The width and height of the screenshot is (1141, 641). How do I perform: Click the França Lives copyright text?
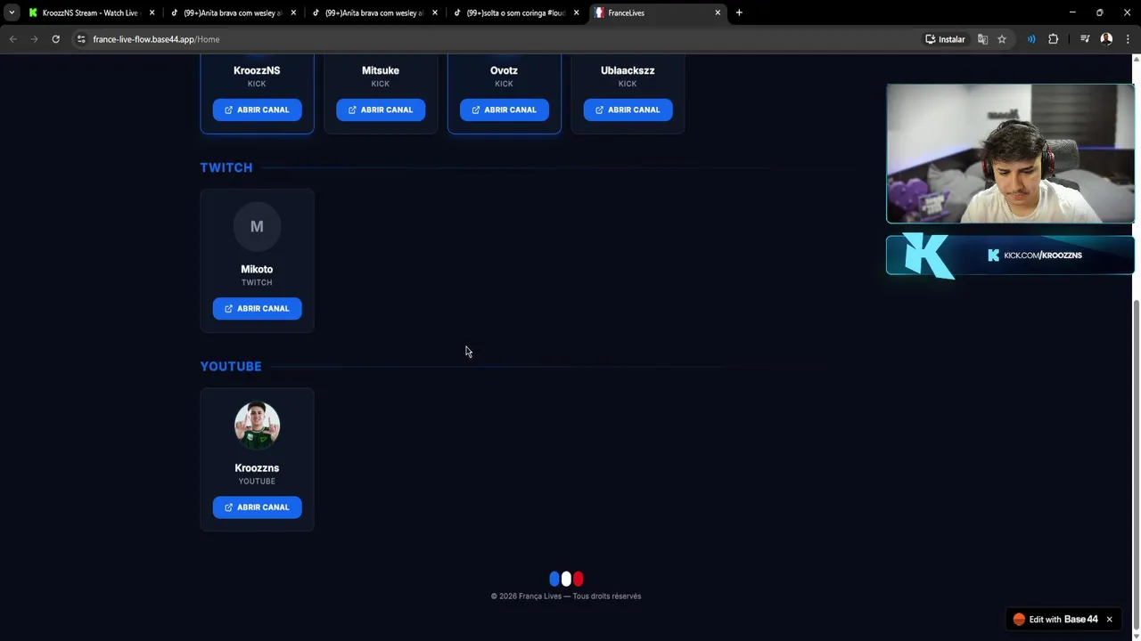pyautogui.click(x=566, y=596)
